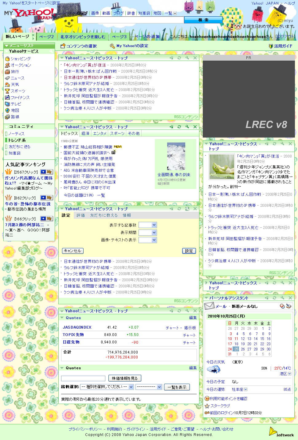
Task: Click the Messenger ball icon beside 新着メールなし
Action: tap(282, 306)
